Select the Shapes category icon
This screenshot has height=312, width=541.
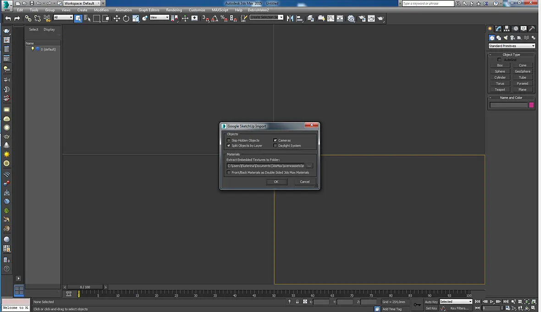pos(498,38)
